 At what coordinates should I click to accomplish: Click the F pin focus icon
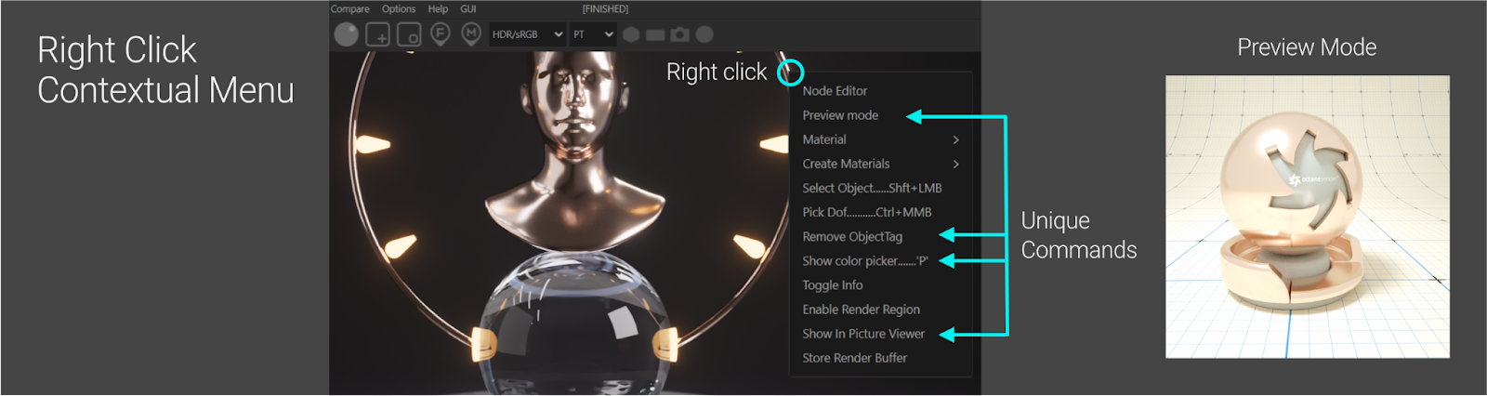click(441, 34)
